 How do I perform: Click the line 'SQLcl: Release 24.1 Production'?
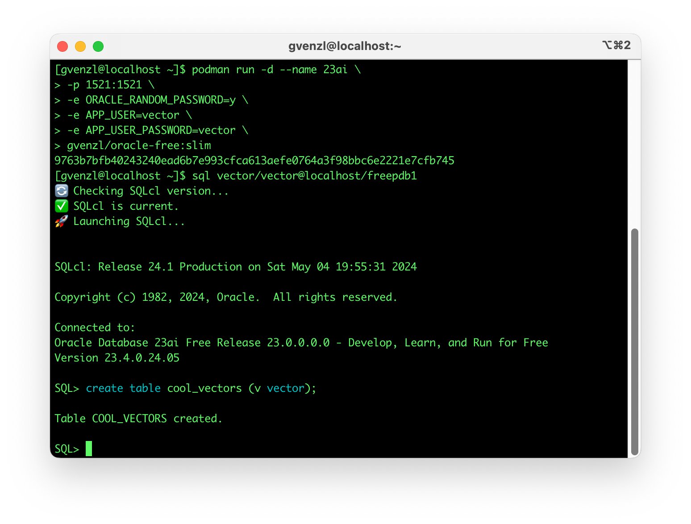(x=148, y=267)
